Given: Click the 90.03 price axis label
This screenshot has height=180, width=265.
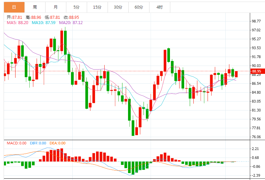Looking at the screenshot, I should [256, 66].
